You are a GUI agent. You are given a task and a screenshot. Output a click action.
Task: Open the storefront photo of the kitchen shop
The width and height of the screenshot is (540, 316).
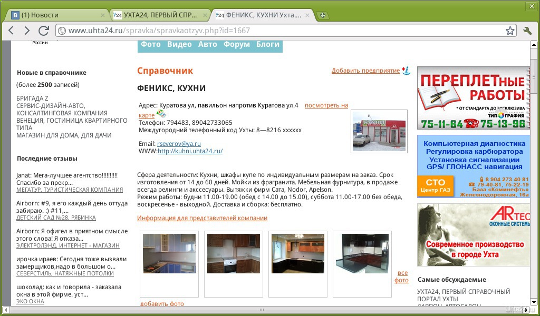click(x=379, y=131)
